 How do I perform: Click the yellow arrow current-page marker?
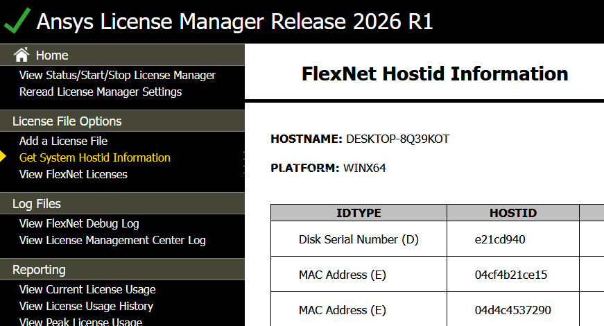coord(3,157)
